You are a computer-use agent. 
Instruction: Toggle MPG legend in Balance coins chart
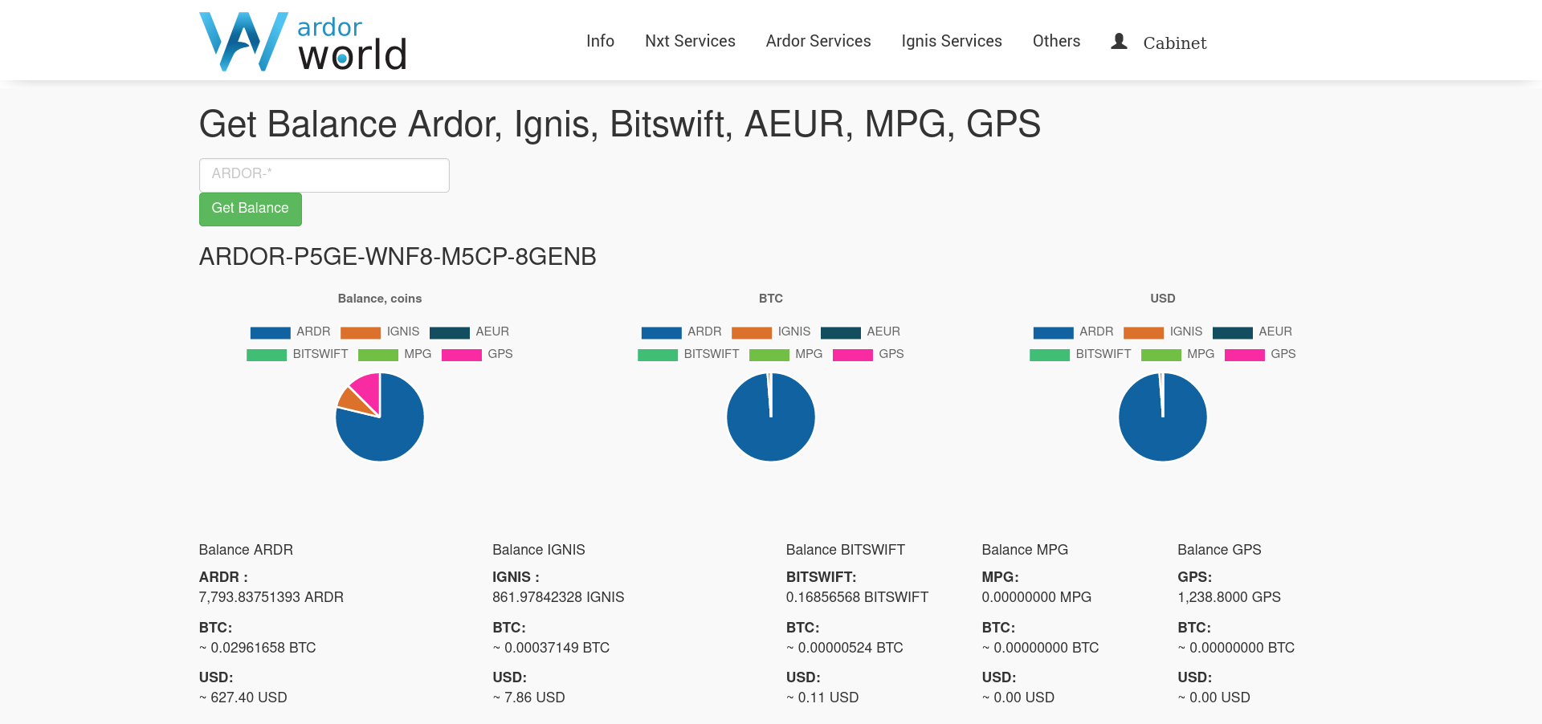tap(394, 354)
